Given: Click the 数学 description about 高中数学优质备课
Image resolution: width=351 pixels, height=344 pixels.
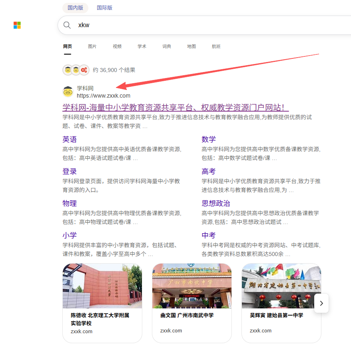Looking at the screenshot, I should 261,154.
